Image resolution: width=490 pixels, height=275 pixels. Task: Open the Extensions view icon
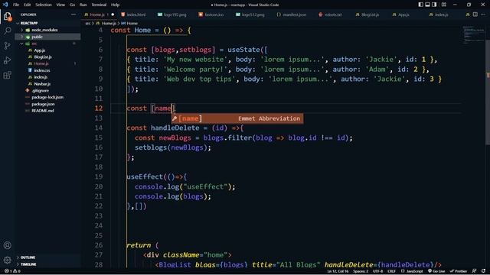point(8,75)
